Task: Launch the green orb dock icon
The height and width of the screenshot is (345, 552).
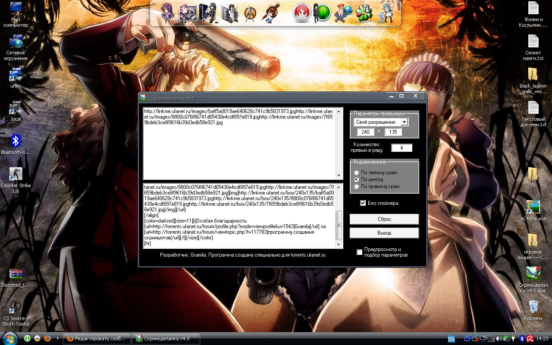Action: click(323, 13)
